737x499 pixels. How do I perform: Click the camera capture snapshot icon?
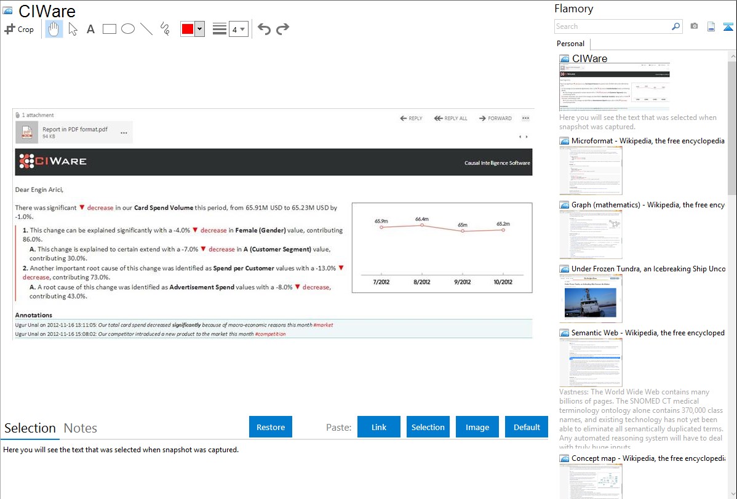coord(694,26)
